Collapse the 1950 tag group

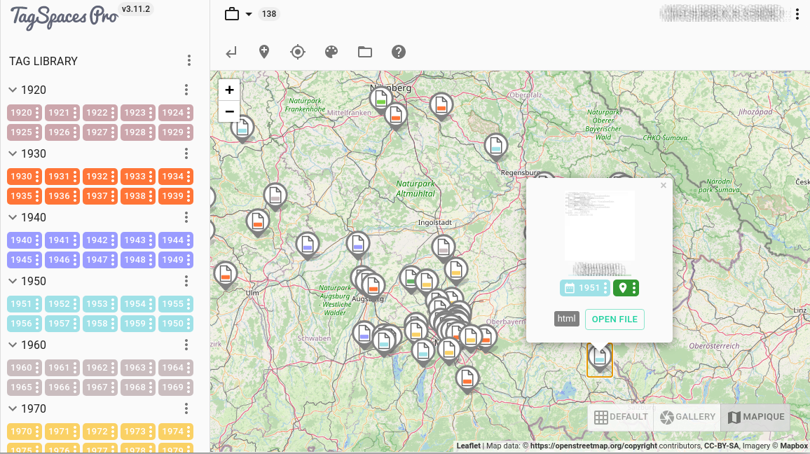point(12,281)
